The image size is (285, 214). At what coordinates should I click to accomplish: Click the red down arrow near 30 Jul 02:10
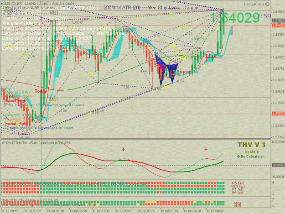point(123,150)
